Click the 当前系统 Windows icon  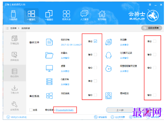(49, 96)
